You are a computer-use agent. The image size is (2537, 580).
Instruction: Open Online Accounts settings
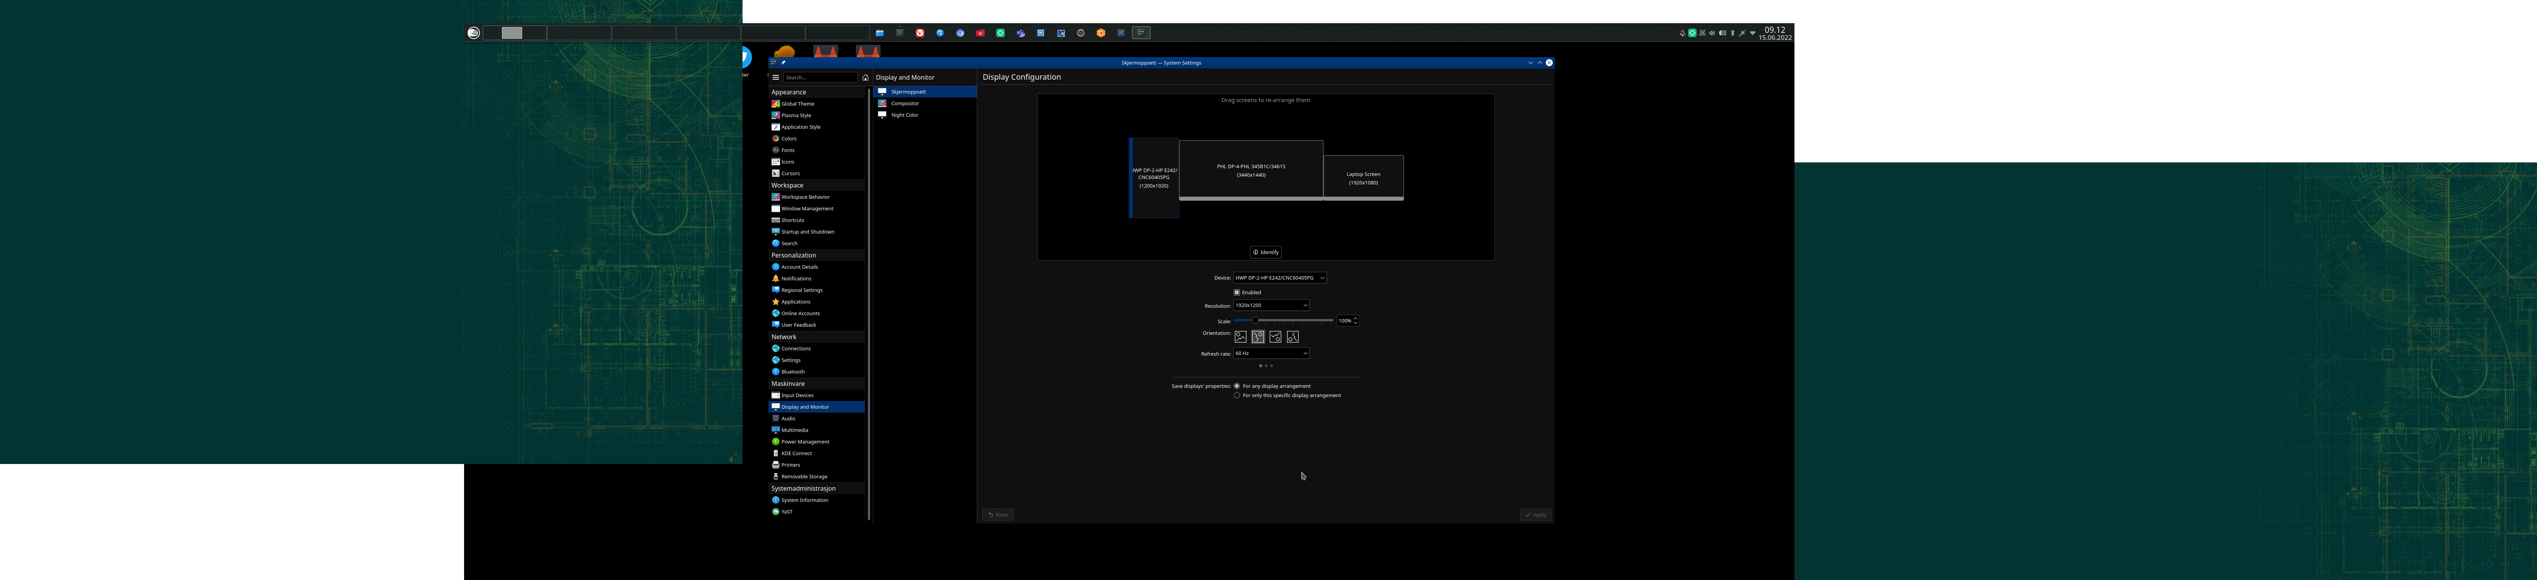tap(816, 313)
